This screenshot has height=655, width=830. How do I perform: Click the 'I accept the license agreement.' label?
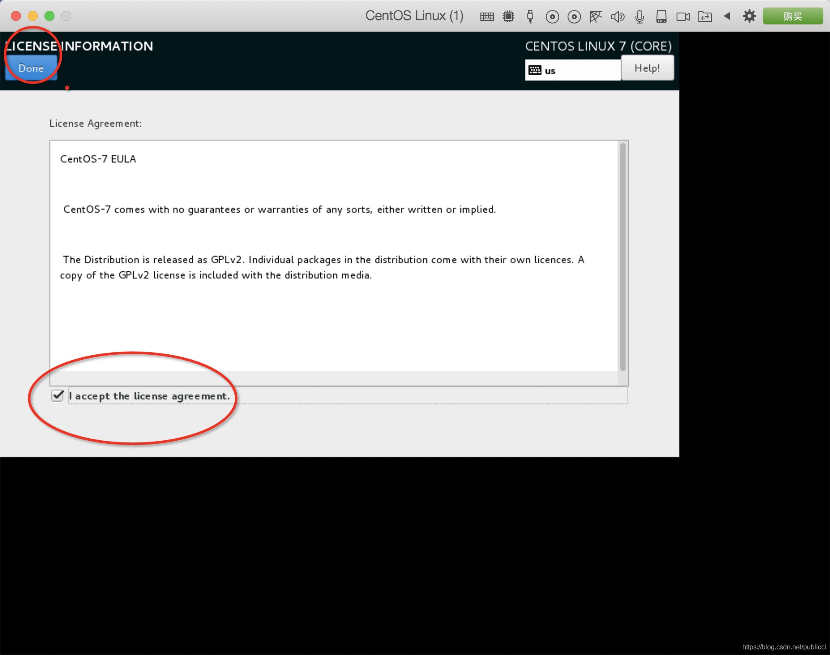pyautogui.click(x=149, y=396)
